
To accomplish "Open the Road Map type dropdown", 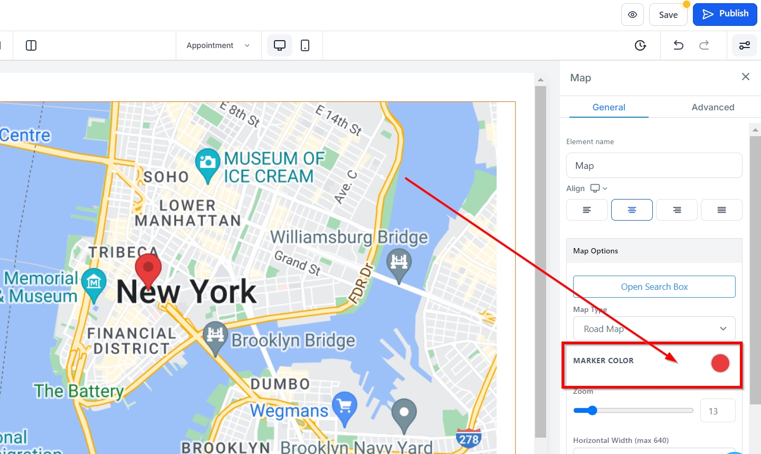I will pos(654,329).
